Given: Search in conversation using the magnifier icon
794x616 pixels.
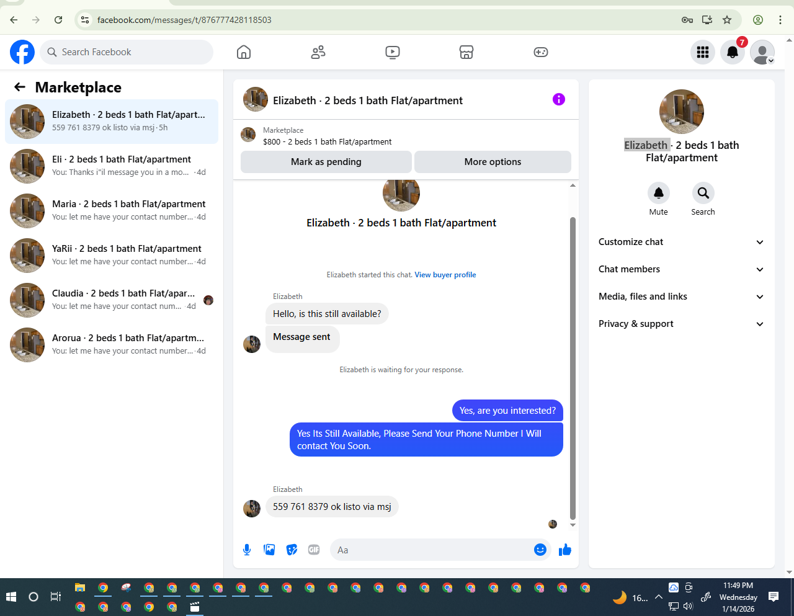Looking at the screenshot, I should tap(703, 193).
